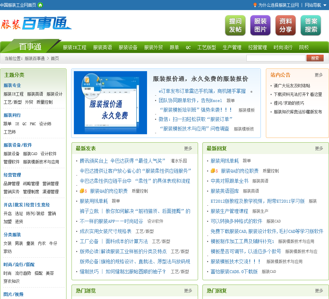
Task: Open post 成衣实用女装尺寸规格表
Action: [x=105, y=231]
